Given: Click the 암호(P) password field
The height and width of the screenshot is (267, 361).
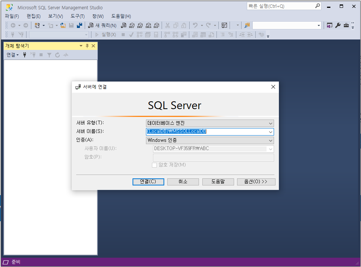Looking at the screenshot, I should 214,158.
